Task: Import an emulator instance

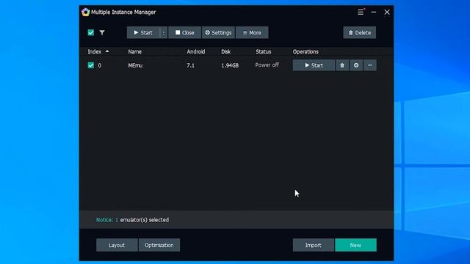Action: pos(314,245)
